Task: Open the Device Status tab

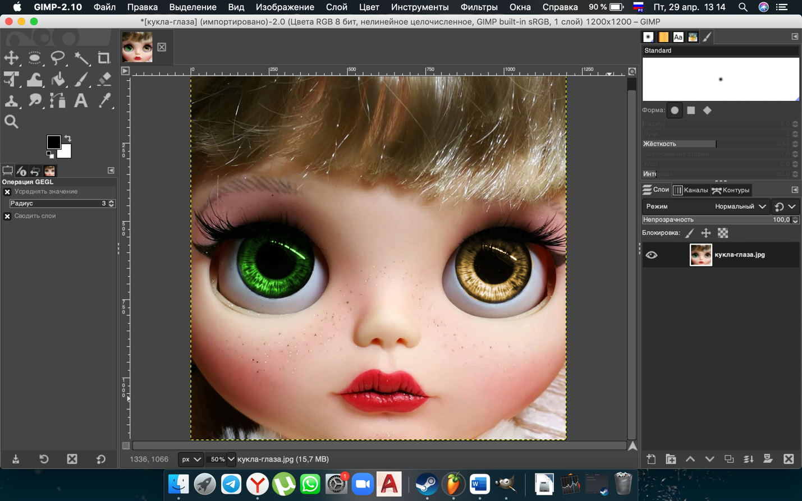Action: [21, 171]
